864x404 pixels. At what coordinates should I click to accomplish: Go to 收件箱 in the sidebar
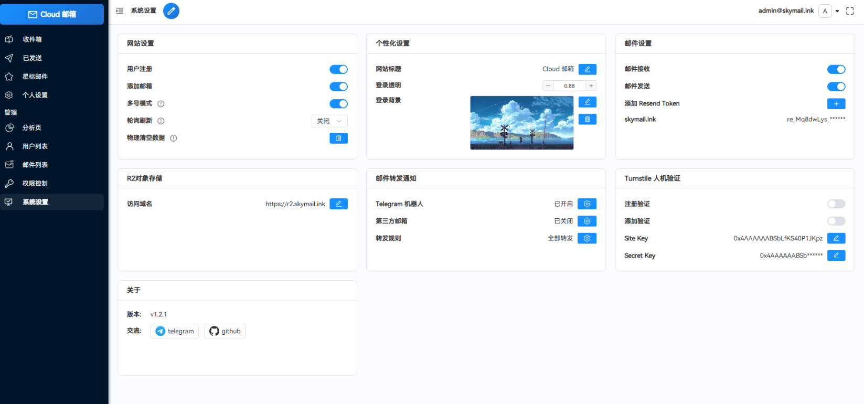[x=32, y=39]
